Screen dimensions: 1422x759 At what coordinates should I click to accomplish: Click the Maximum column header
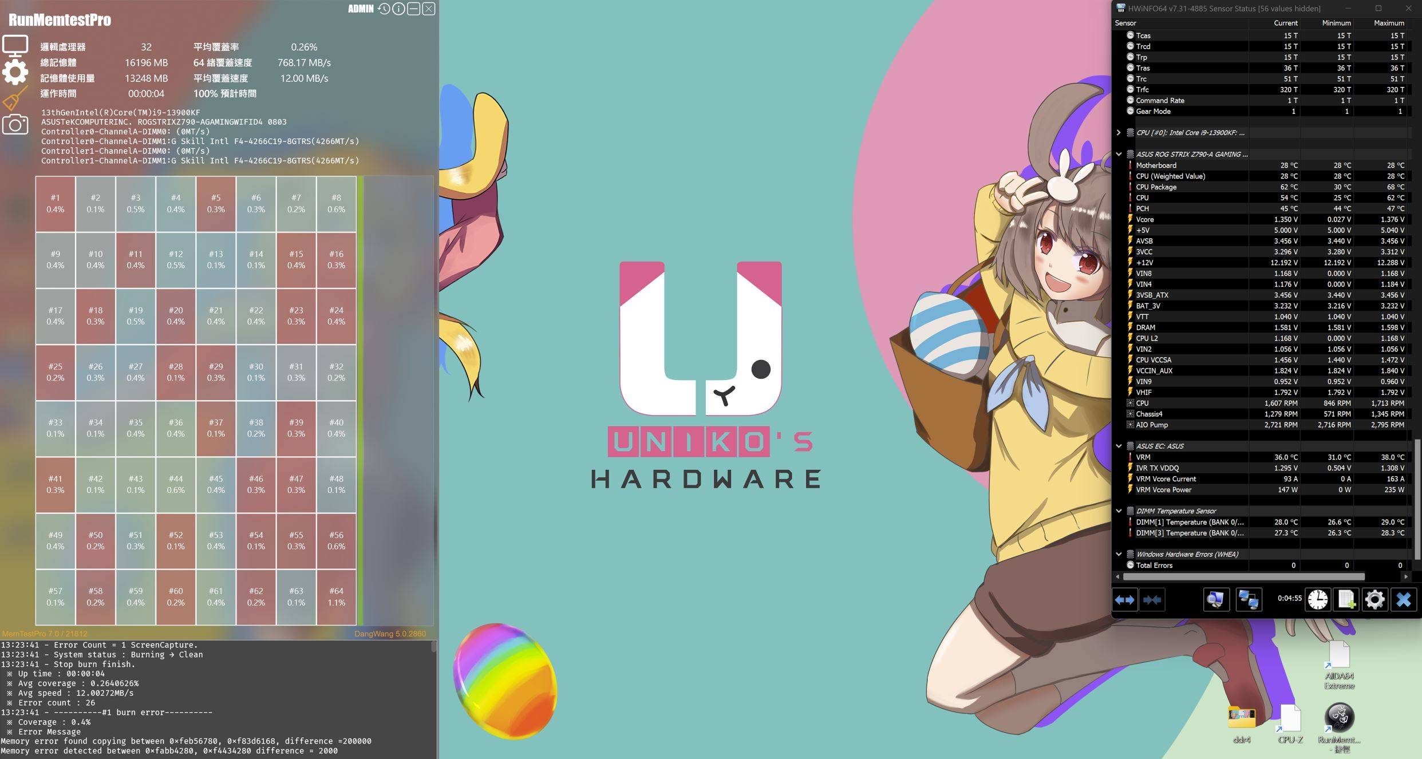click(x=1389, y=23)
